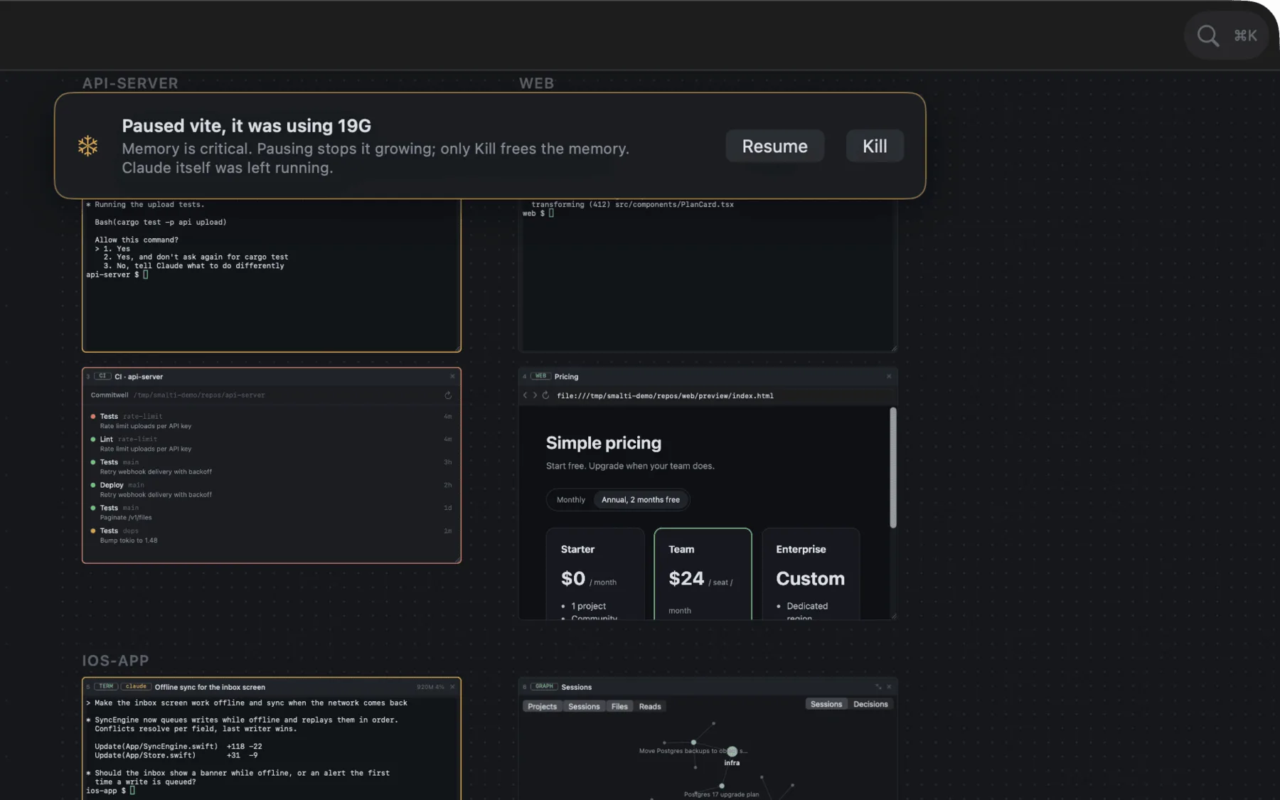This screenshot has height=800, width=1280.
Task: Click the snowflake paused icon in the alert
Action: coord(87,146)
